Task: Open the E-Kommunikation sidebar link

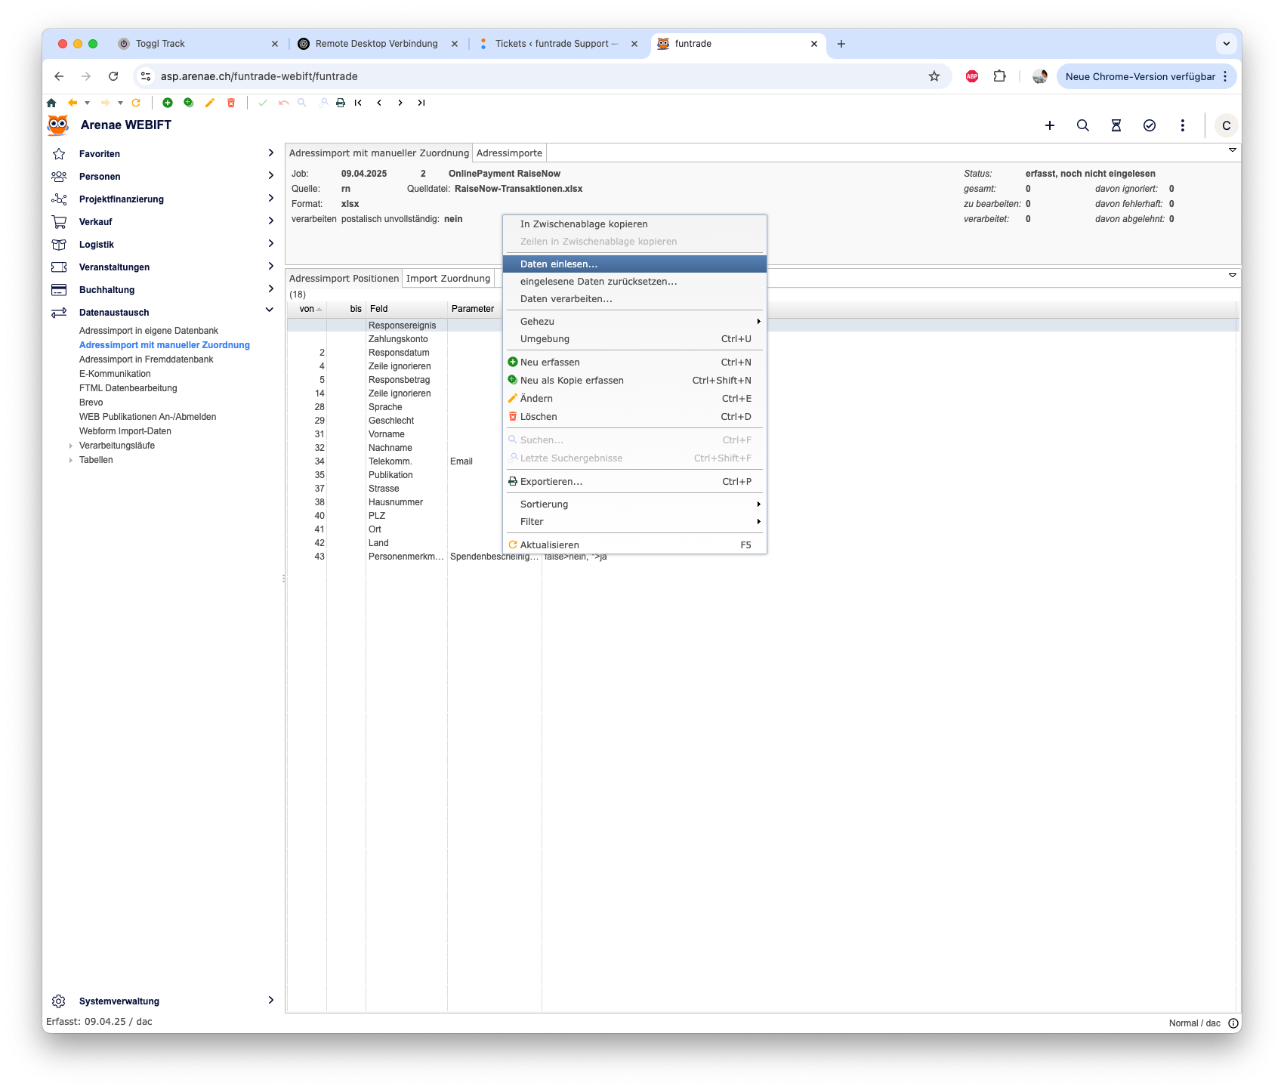Action: click(115, 374)
